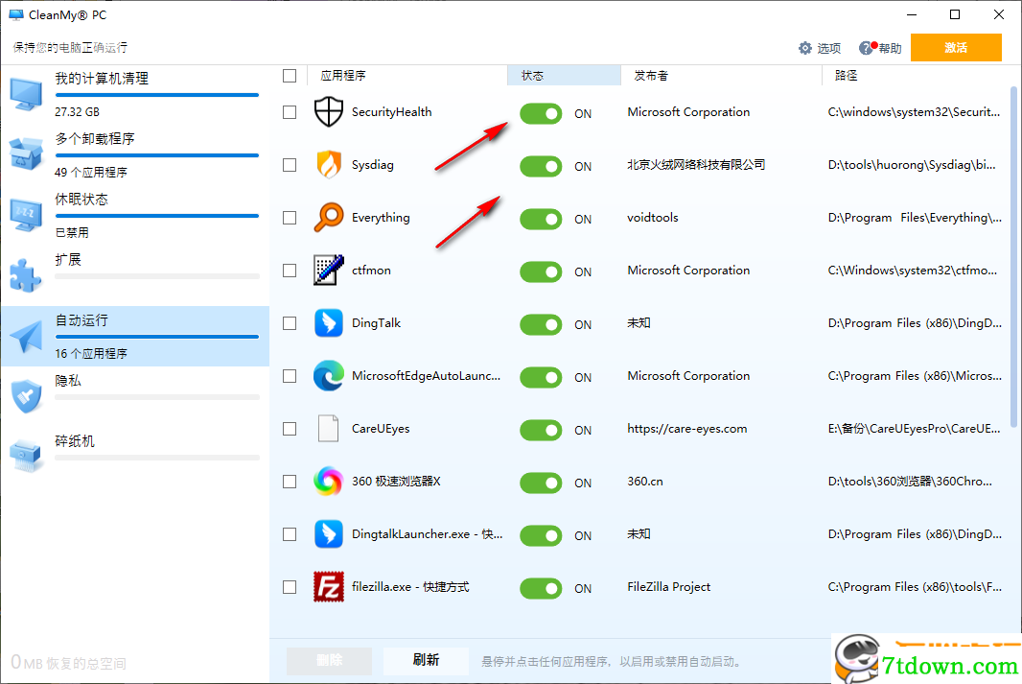The image size is (1022, 684).
Task: Click the ctfmon pen icon
Action: 329,271
